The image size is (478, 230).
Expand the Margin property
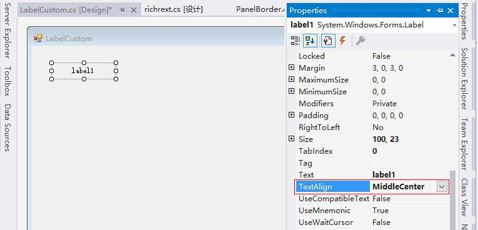[x=291, y=67]
